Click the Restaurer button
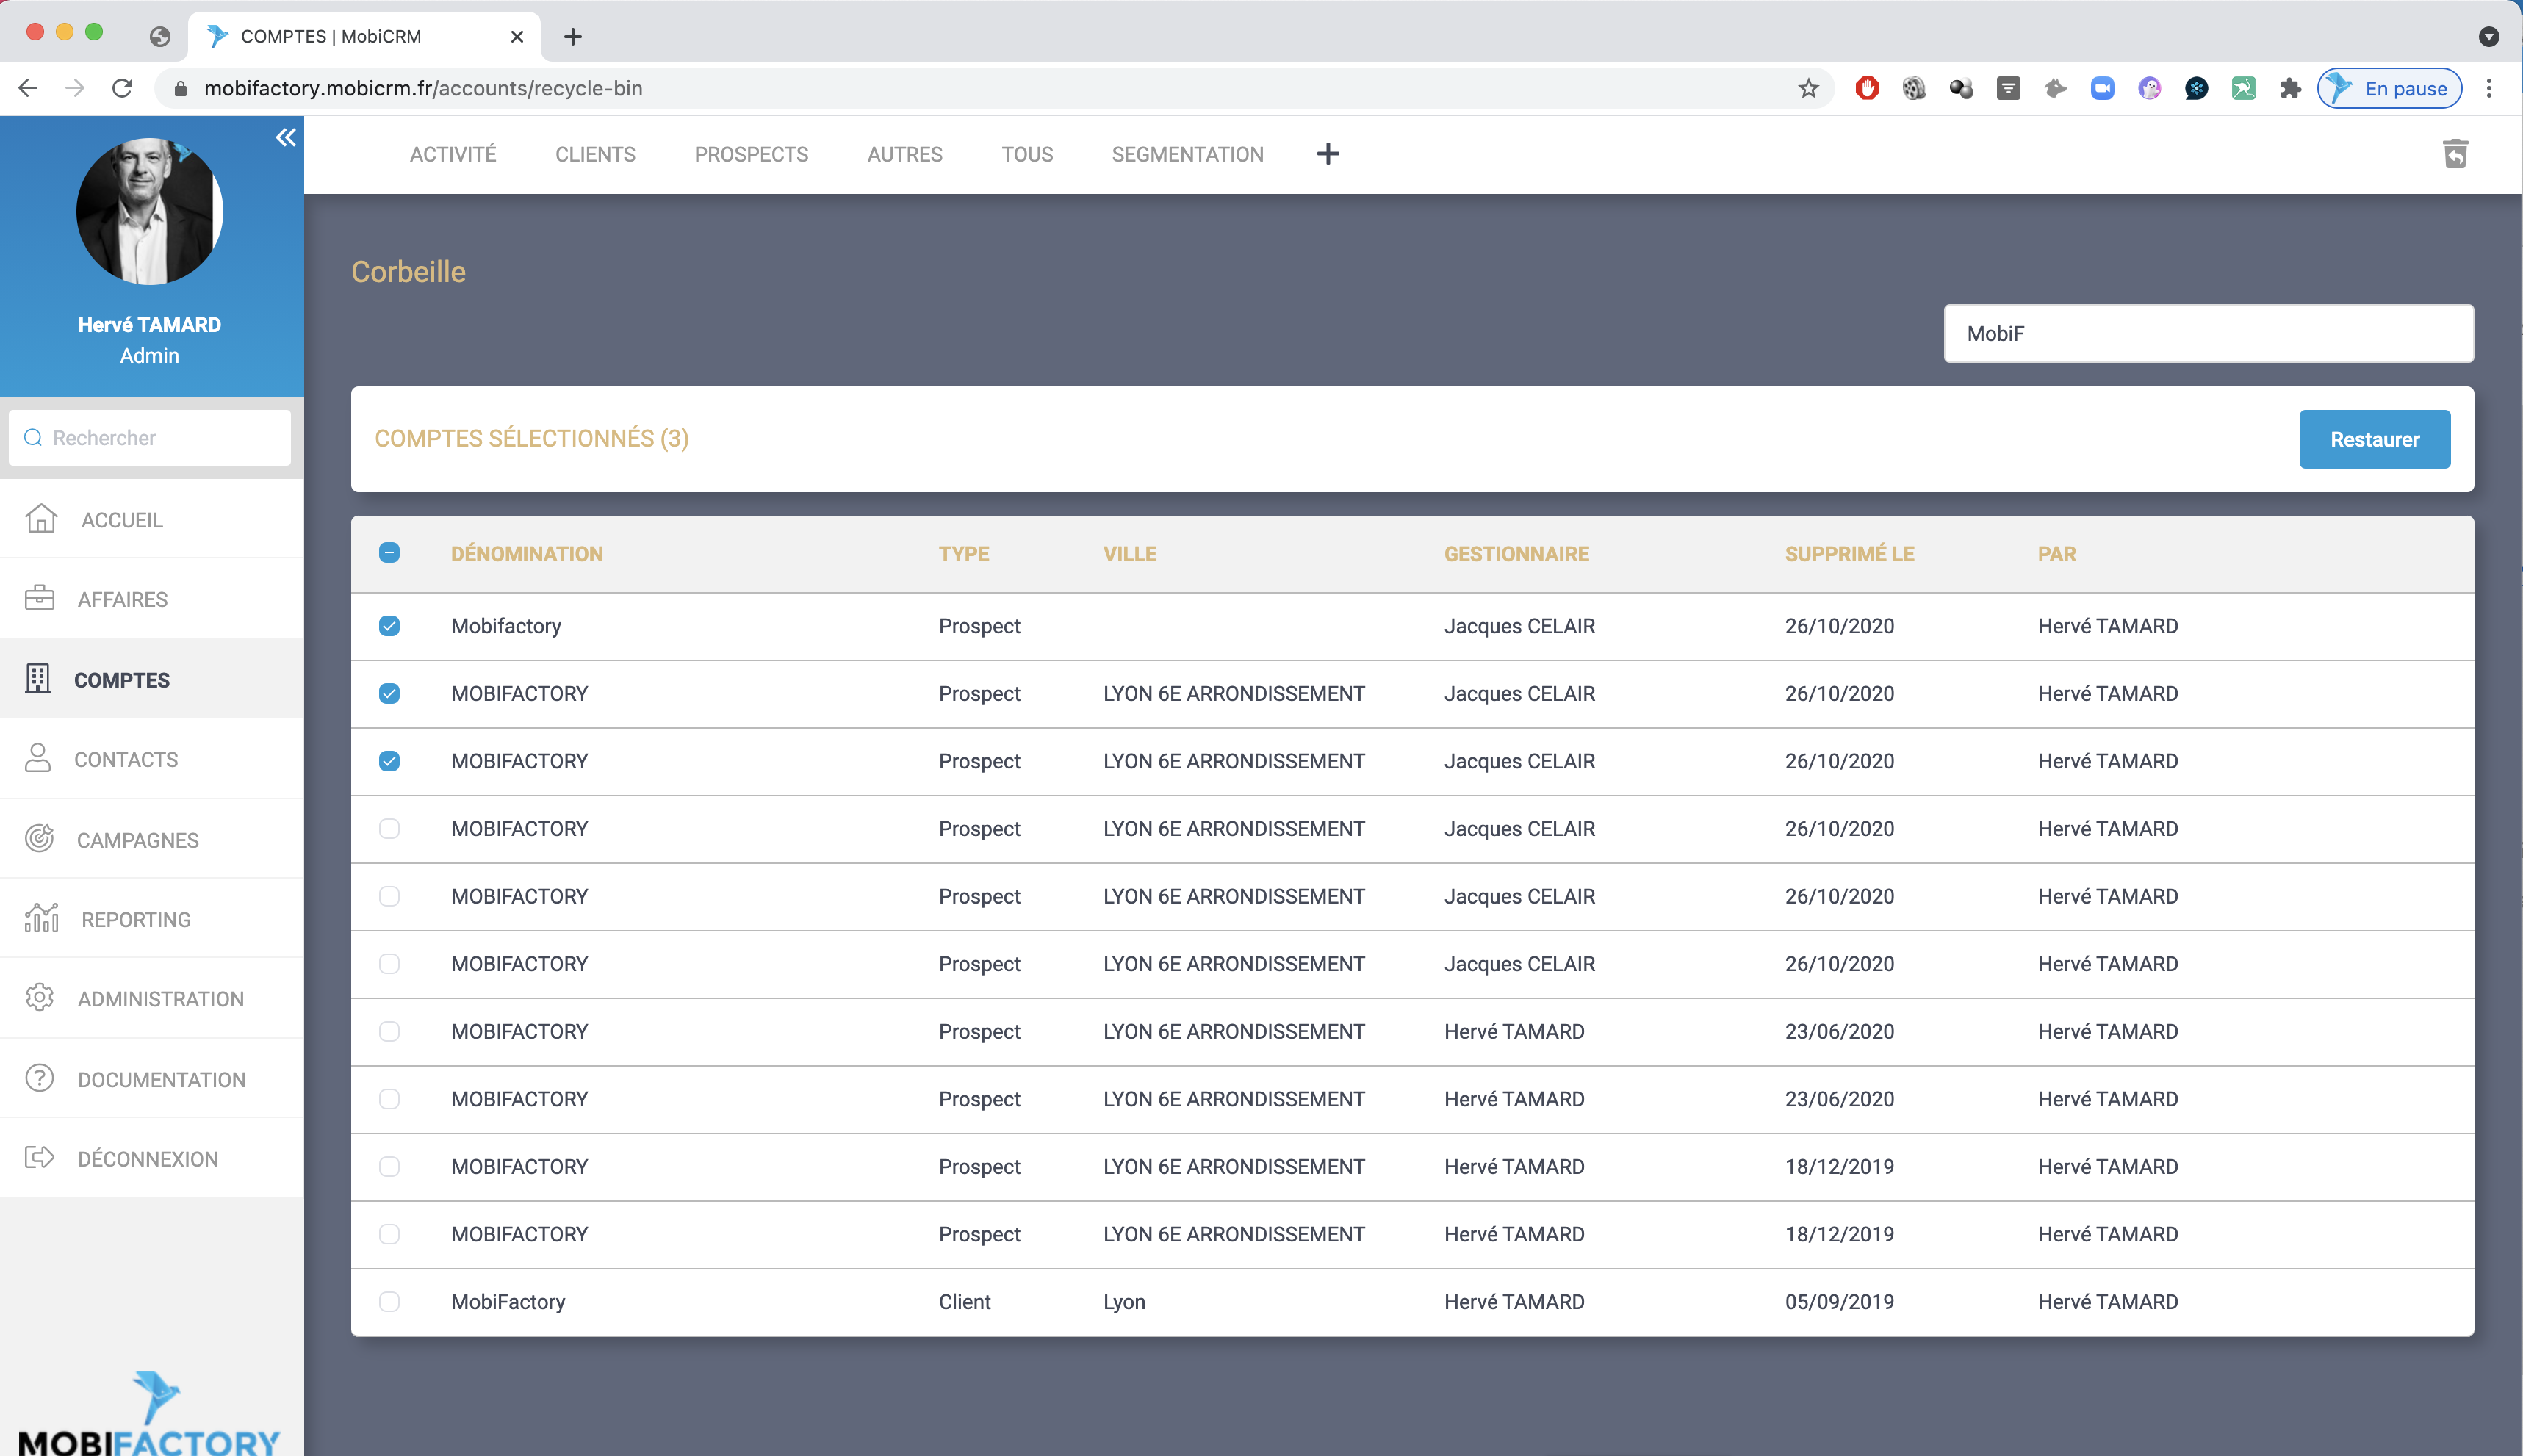Image resolution: width=2523 pixels, height=1456 pixels. 2373,439
